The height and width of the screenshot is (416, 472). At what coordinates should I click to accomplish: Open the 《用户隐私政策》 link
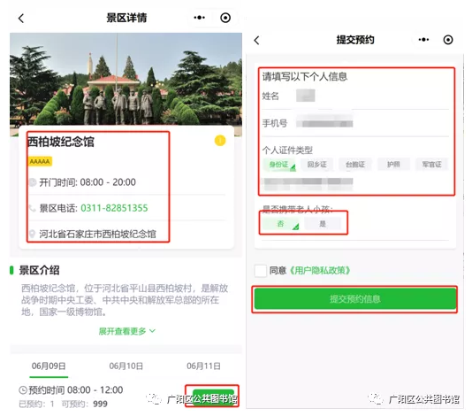coord(319,271)
